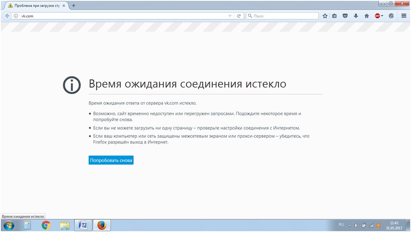Open site information icon beside vk.com
Viewport: 411px width, 232px height.
point(16,16)
